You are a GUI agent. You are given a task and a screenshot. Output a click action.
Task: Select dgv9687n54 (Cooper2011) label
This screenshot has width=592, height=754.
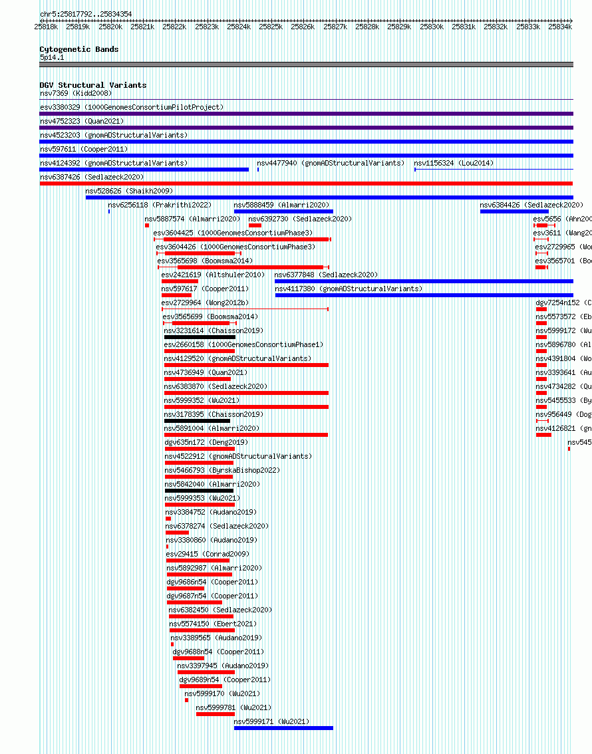click(213, 595)
